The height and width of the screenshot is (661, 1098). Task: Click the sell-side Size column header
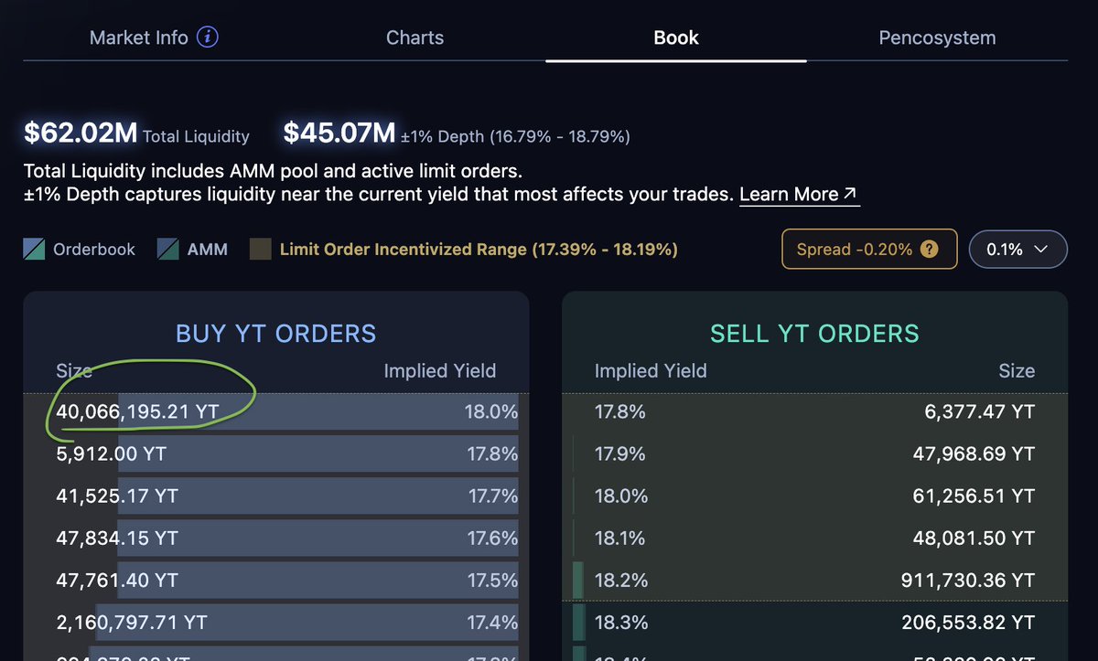coord(1017,370)
